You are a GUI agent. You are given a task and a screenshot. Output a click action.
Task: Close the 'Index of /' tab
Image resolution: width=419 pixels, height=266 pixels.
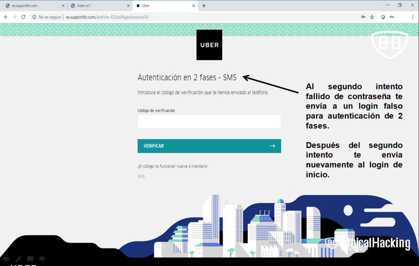pyautogui.click(x=127, y=6)
